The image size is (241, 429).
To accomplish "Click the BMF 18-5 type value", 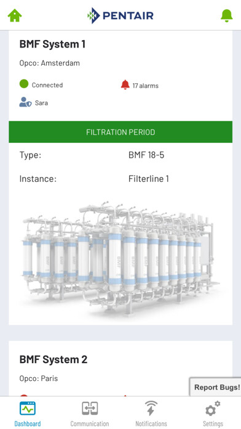I will click(146, 155).
